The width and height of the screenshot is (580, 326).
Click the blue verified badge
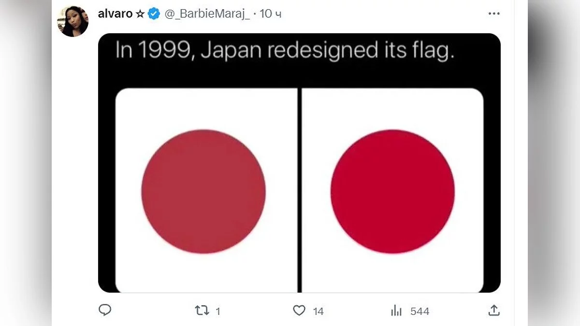click(x=154, y=14)
